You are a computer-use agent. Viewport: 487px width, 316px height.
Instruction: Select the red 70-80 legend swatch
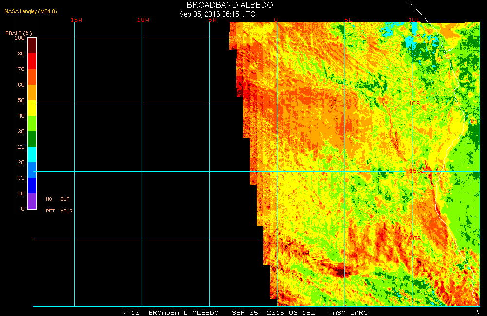(32, 61)
